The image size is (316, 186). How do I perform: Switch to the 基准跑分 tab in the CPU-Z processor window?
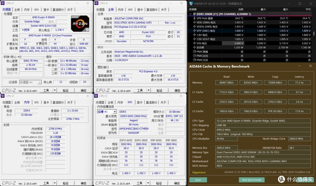click(x=58, y=10)
